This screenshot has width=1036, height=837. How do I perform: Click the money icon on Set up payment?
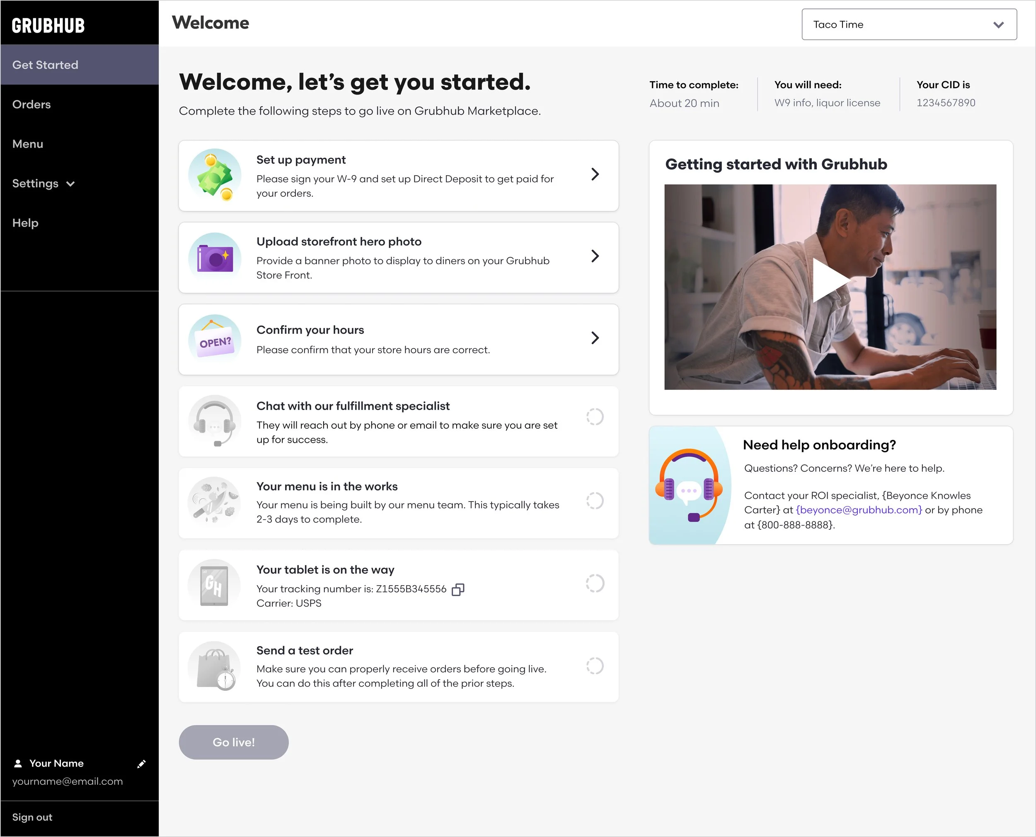point(215,174)
